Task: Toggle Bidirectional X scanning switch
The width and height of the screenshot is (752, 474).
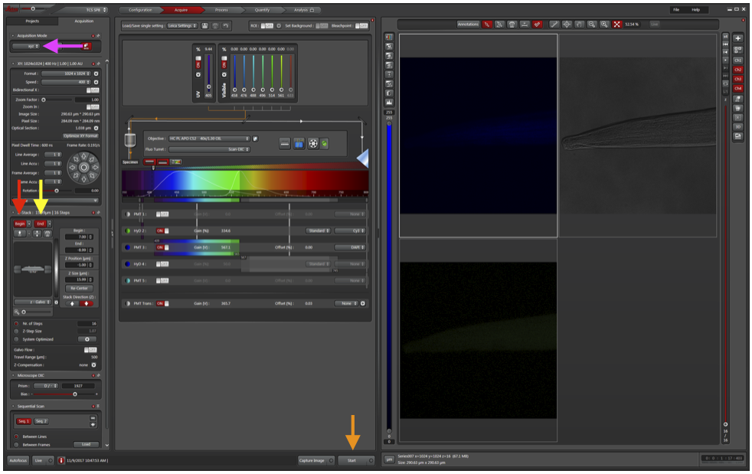Action: coord(93,90)
